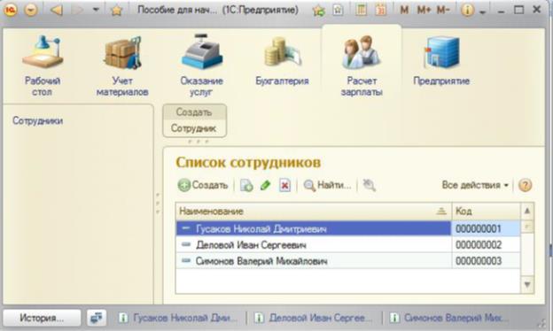
Task: Add current page to favorites icon
Action: pyautogui.click(x=318, y=11)
